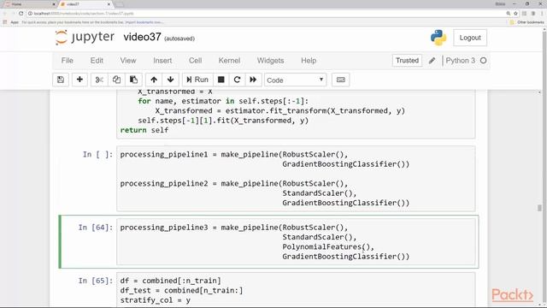Click the kernel idle circle indicator
Viewport: 547px width, 308px height.
pos(483,61)
